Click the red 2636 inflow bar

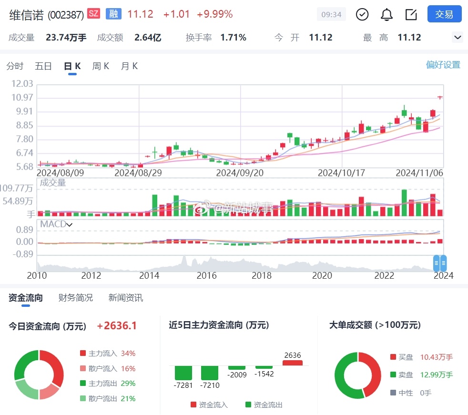click(x=293, y=363)
